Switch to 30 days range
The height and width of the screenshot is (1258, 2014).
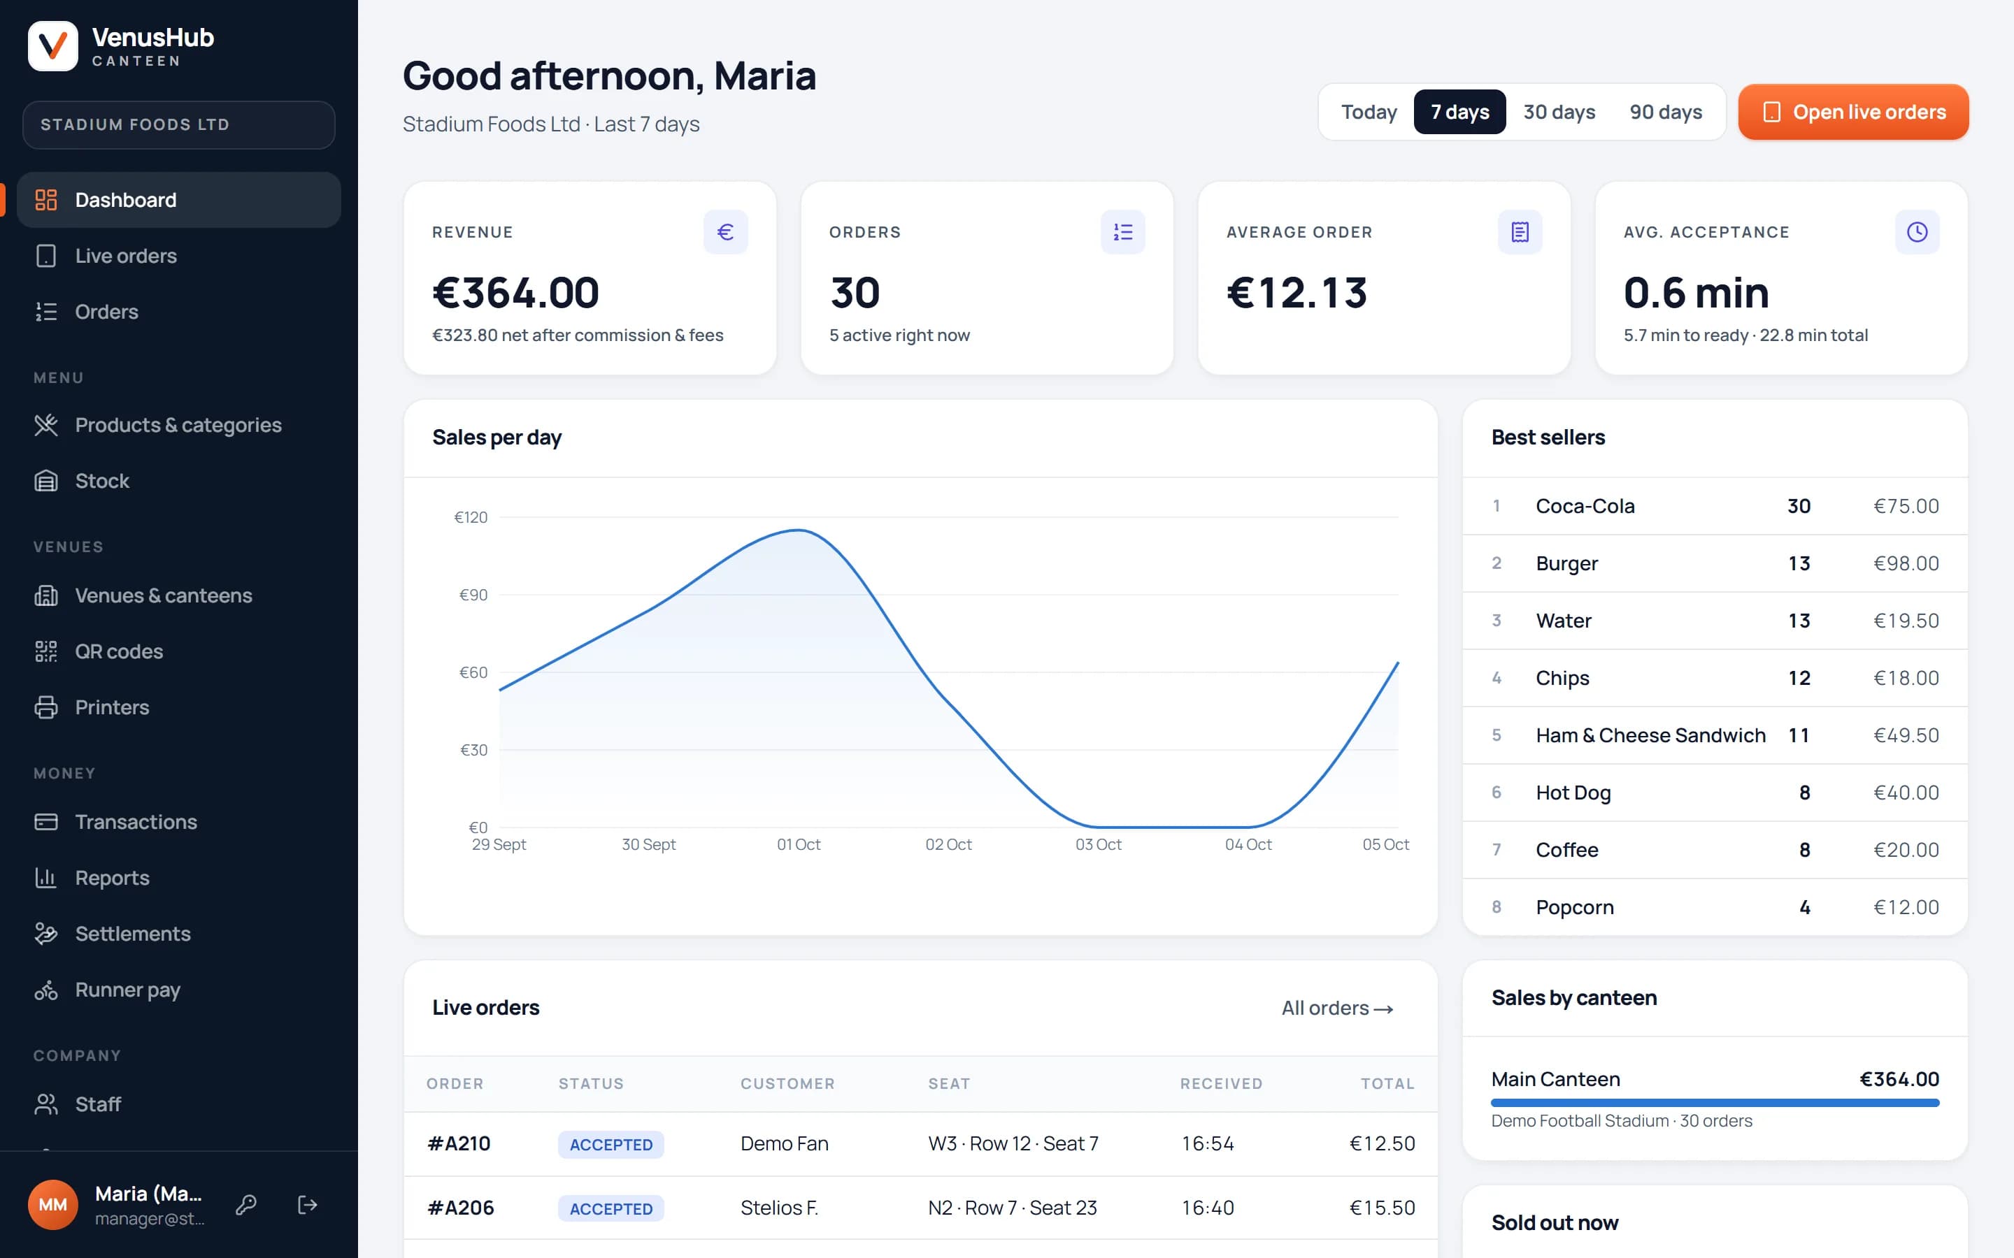[x=1559, y=112]
